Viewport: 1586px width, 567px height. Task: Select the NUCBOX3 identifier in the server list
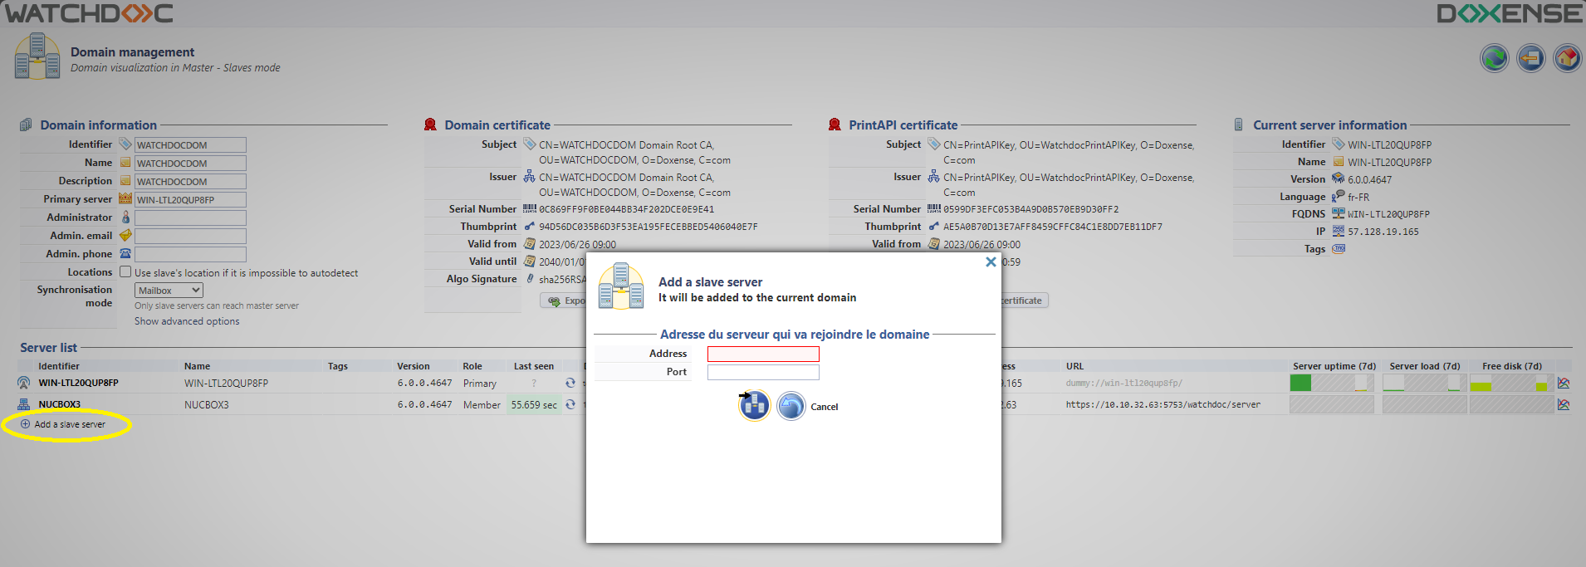[59, 404]
